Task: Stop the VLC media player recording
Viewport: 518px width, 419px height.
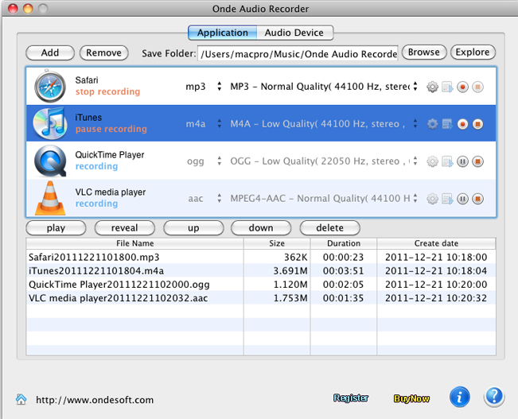Action: [x=477, y=199]
